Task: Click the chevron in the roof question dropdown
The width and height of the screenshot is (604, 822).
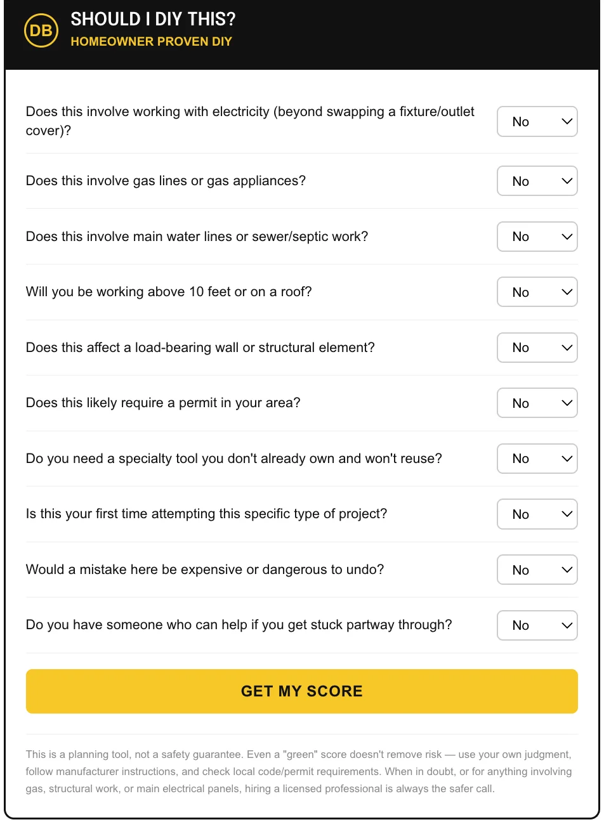Action: pyautogui.click(x=567, y=292)
